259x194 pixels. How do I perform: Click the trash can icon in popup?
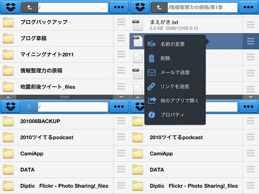tap(151, 58)
